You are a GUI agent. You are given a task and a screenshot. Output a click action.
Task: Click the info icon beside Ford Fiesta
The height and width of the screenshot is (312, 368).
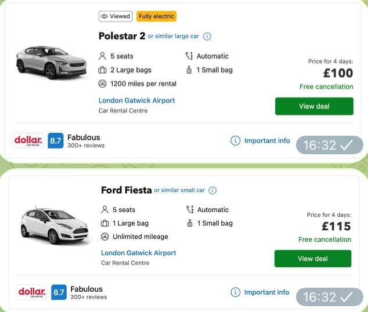212,190
